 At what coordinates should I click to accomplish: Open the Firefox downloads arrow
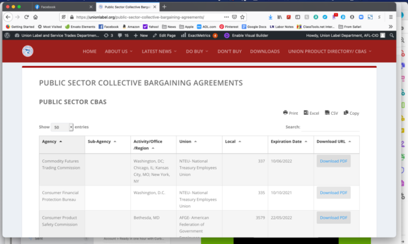tap(270, 17)
